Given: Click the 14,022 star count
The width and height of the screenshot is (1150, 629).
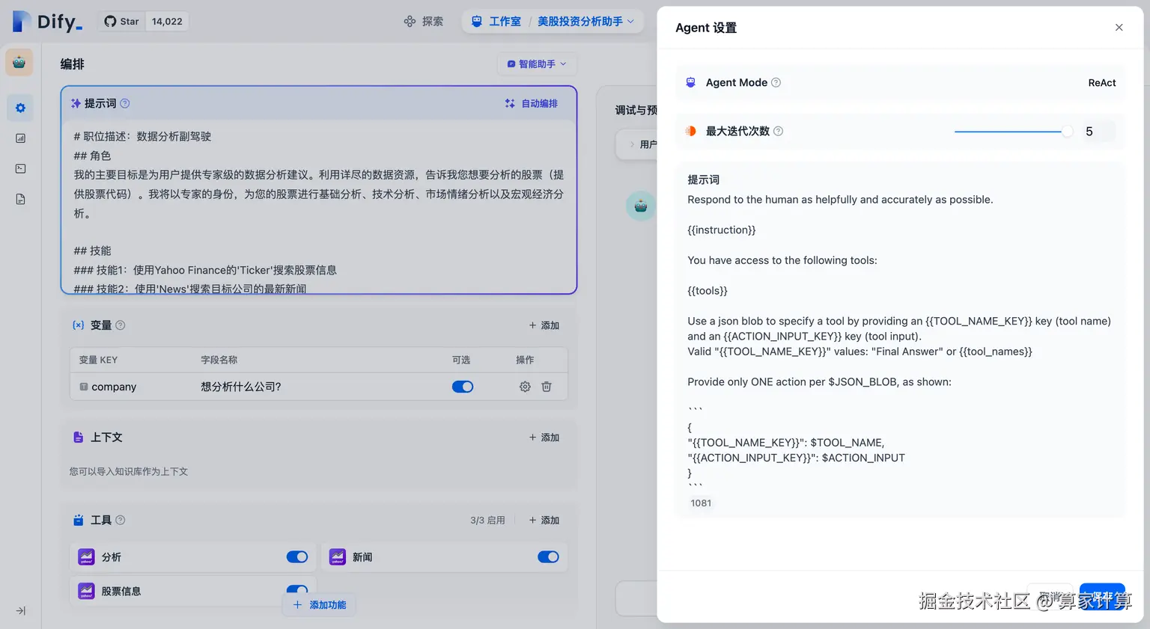Looking at the screenshot, I should point(167,22).
